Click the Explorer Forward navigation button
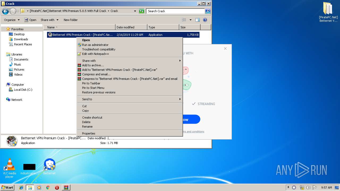Image resolution: width=340 pixels, height=191 pixels. click(x=13, y=11)
